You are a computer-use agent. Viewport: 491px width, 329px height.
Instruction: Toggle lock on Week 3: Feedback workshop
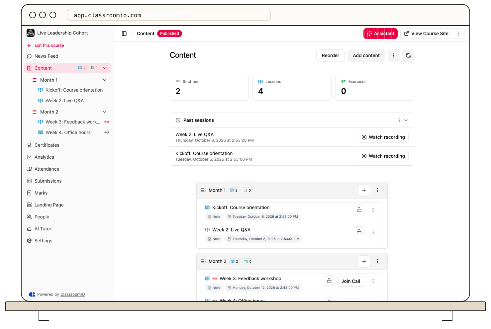coord(329,281)
